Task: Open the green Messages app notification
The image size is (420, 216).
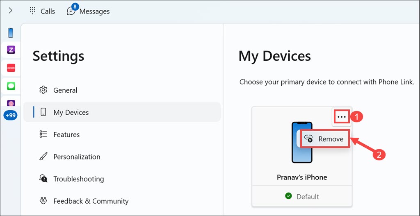Action: pyautogui.click(x=11, y=86)
